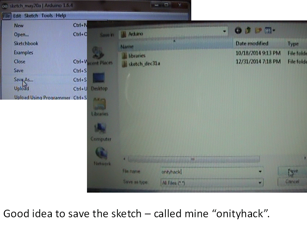Click the Desktop shortcut icon

coord(99,78)
